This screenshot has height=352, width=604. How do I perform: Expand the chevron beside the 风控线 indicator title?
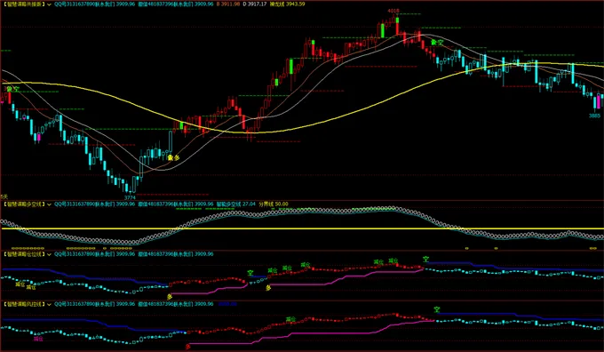[x=49, y=305]
